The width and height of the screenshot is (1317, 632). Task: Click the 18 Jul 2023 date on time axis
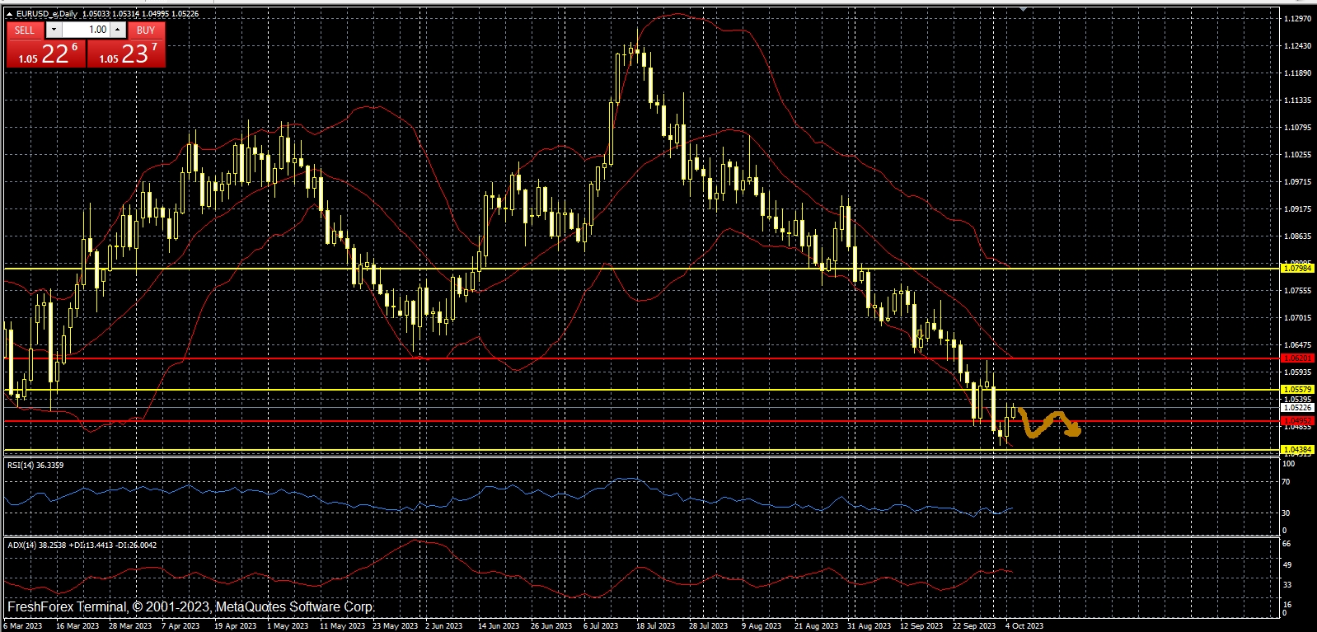pos(655,626)
